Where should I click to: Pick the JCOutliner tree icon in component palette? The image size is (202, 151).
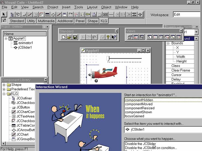pyautogui.click(x=12, y=14)
